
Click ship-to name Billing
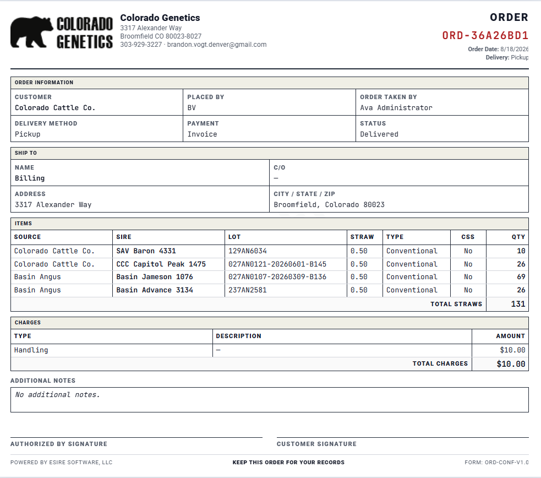[30, 178]
